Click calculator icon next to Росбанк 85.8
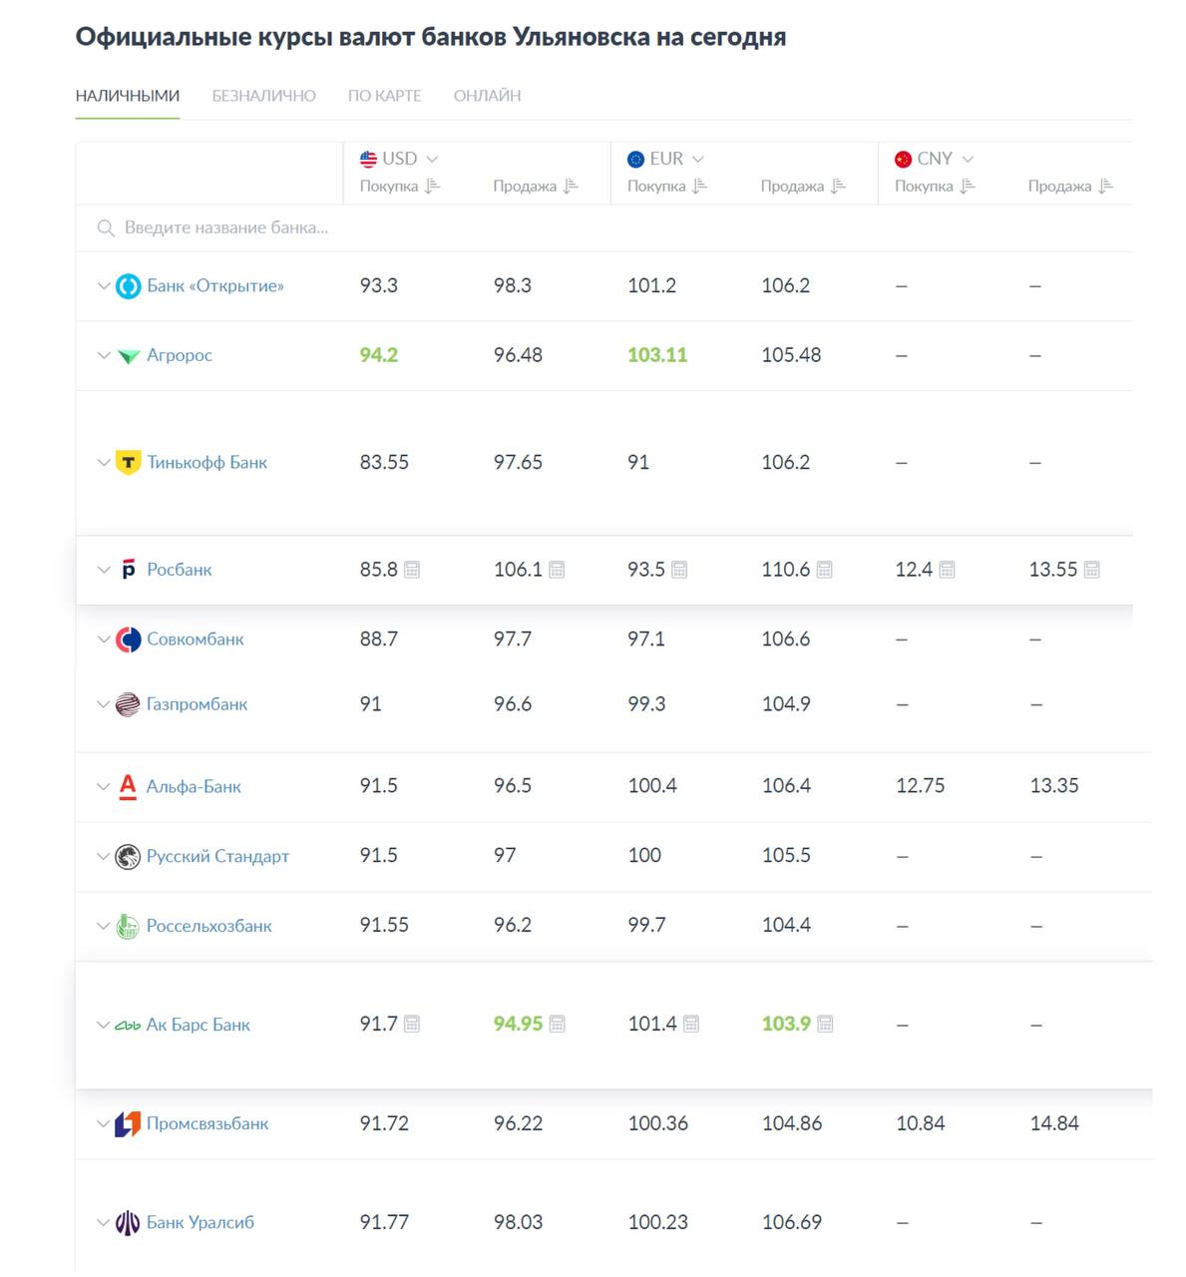Screen dimensions: 1186x1277 pyautogui.click(x=412, y=570)
